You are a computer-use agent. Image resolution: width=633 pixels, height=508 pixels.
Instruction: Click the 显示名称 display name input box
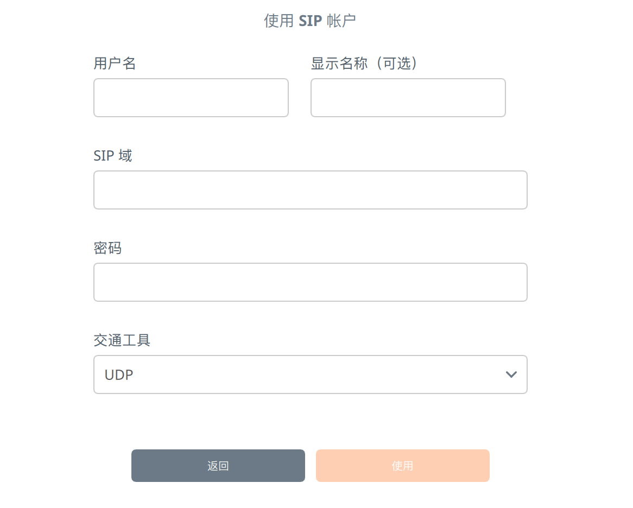(408, 98)
